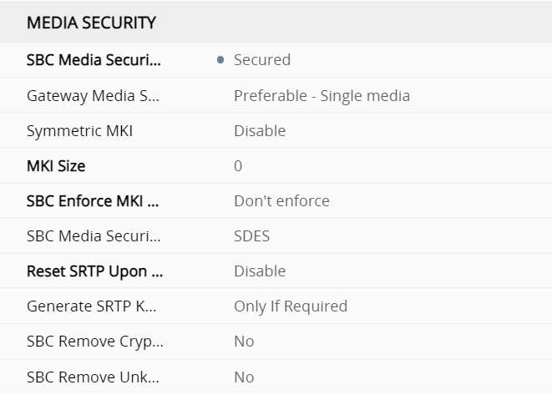The image size is (552, 405).
Task: Click the Symmetric MKI label
Action: 79,131
